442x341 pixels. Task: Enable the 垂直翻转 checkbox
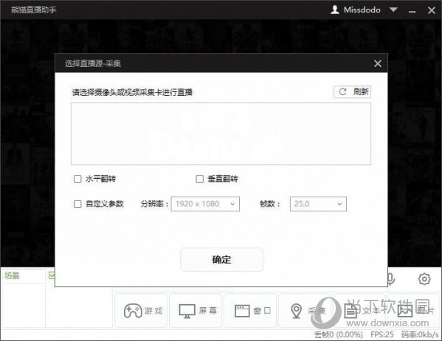coord(199,179)
